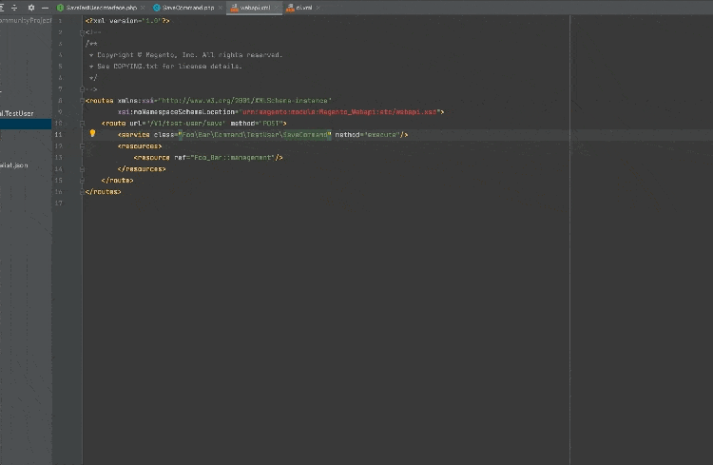Close the SaveCommand.php tab
This screenshot has height=465, width=713.
point(219,7)
